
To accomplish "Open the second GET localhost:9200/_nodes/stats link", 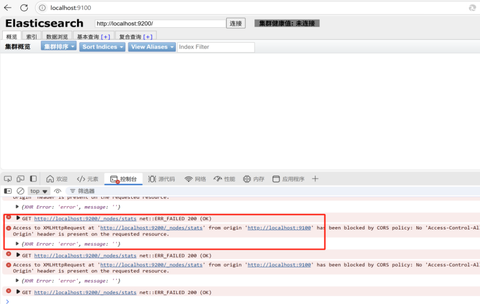I will pyautogui.click(x=85, y=255).
